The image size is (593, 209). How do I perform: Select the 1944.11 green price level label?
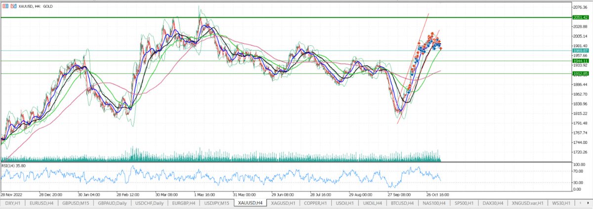(580, 61)
